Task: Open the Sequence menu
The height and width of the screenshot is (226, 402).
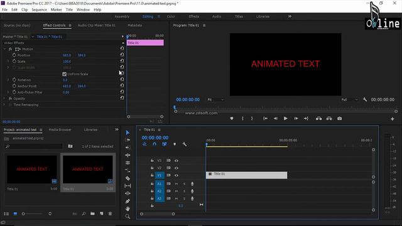Action: pos(39,10)
